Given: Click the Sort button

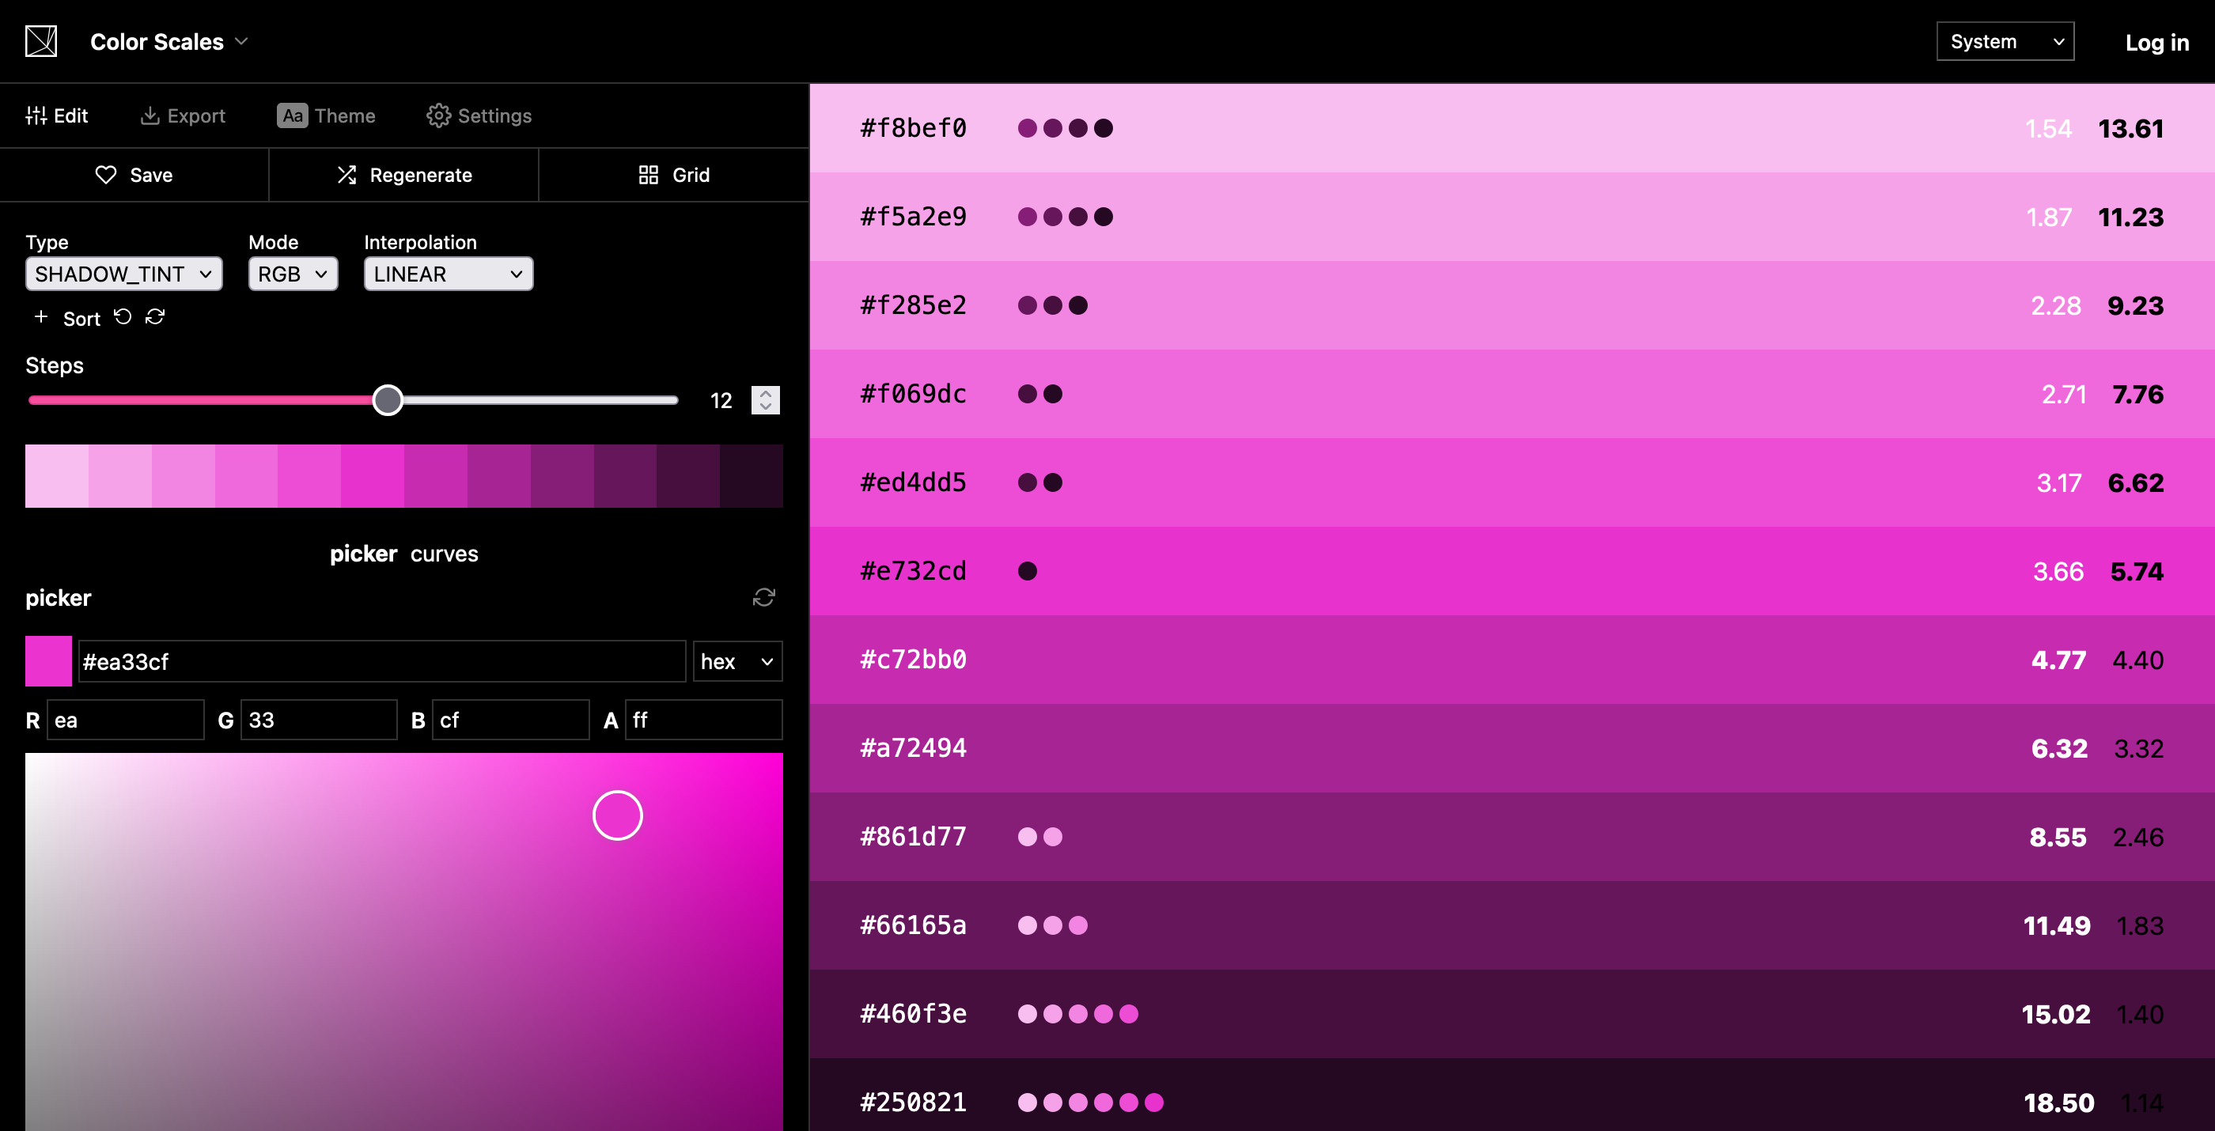Looking at the screenshot, I should (x=81, y=319).
